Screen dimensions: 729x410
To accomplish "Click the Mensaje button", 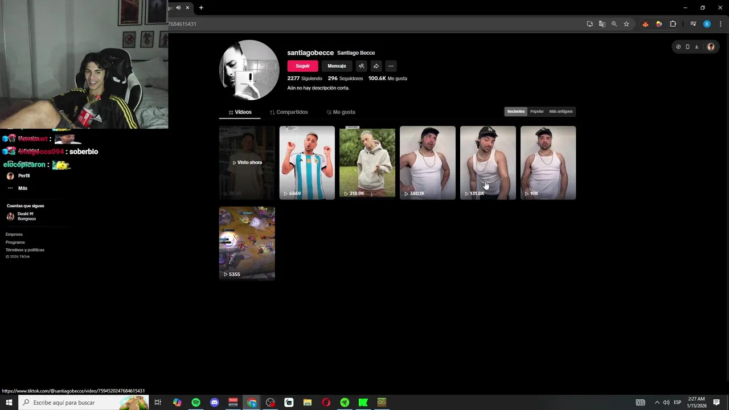I will click(337, 66).
